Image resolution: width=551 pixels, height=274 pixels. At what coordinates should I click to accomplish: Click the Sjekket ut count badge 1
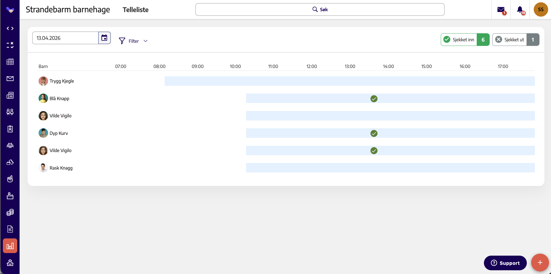(533, 40)
